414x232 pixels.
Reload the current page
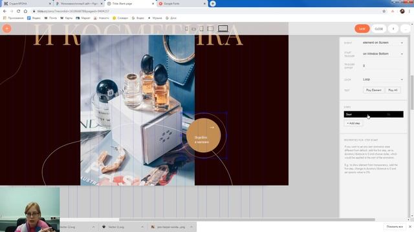(x=19, y=12)
